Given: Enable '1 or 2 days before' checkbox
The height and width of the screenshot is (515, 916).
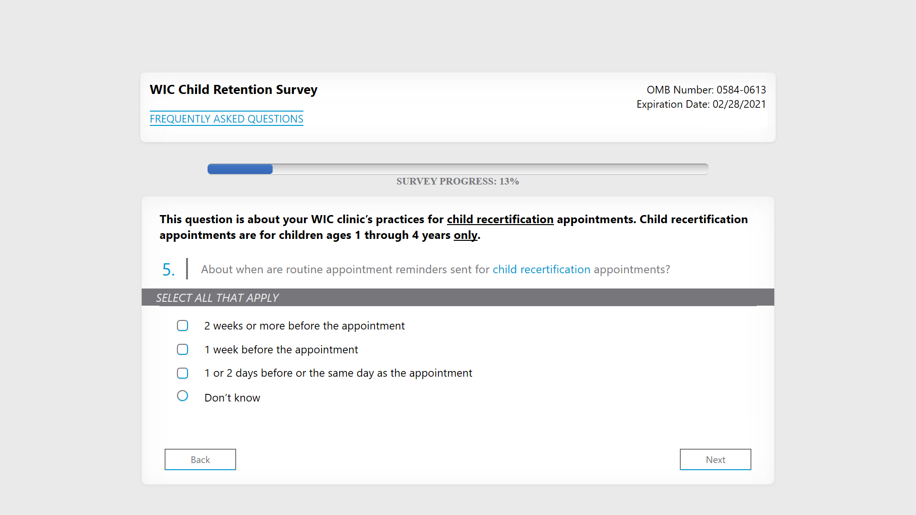Looking at the screenshot, I should point(182,373).
